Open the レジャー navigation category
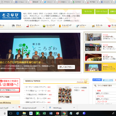 (81, 26)
